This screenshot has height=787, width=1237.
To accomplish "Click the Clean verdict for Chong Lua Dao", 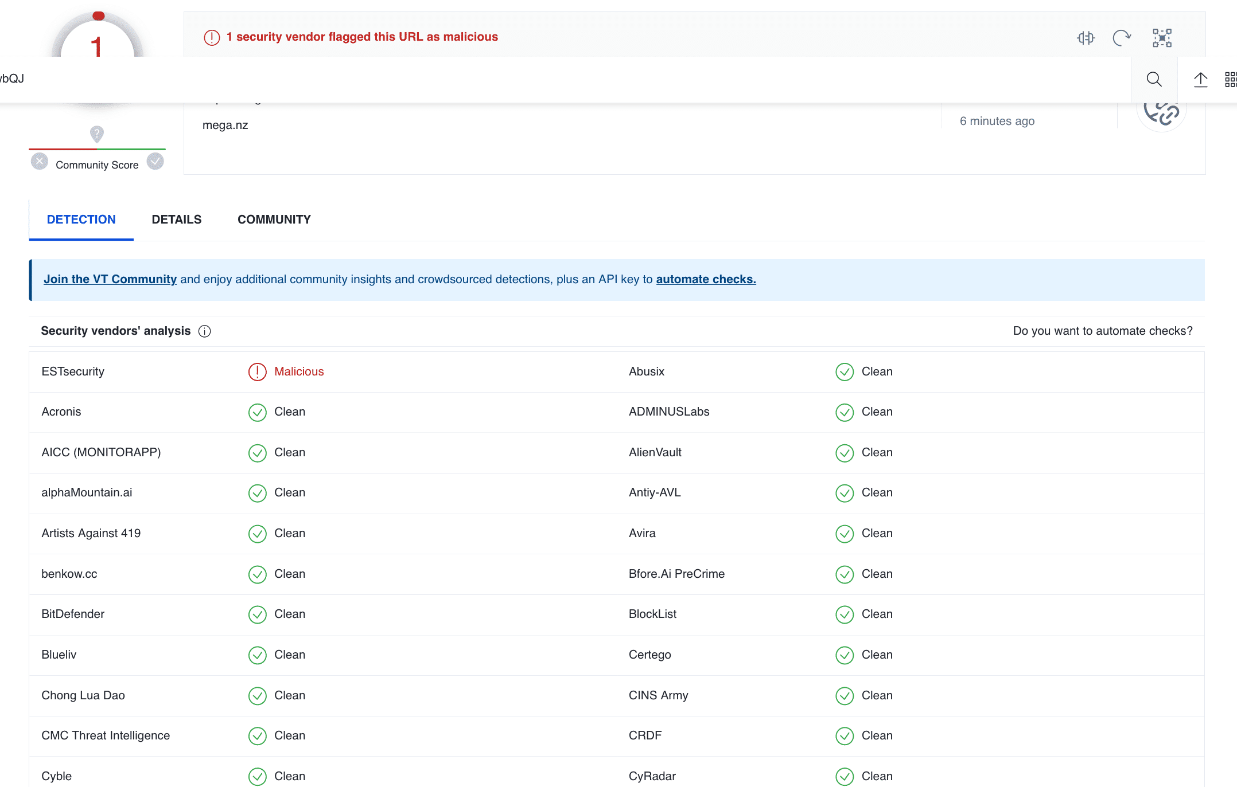I will 290,695.
